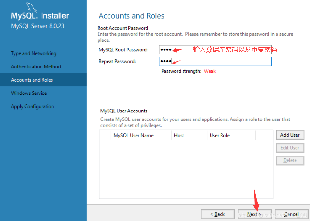Click the Edit User button
310x221 pixels.
coord(290,148)
